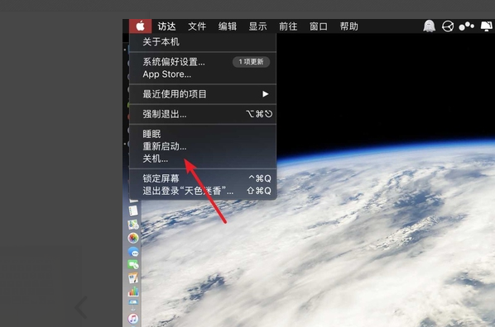Click the circular network sphere menu bar icon
Screen dimensions: 495x327
(x=448, y=26)
